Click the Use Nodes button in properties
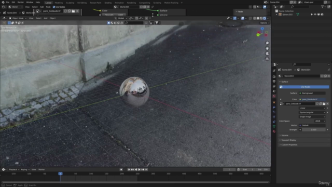The width and height of the screenshot is (332, 187). pyautogui.click(x=304, y=87)
